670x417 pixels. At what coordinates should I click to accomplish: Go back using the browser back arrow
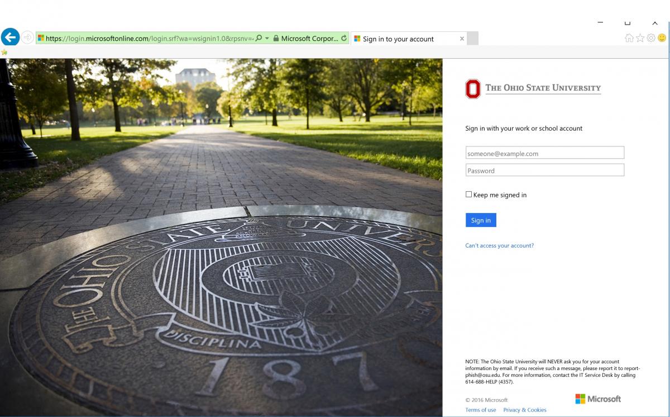(x=10, y=37)
